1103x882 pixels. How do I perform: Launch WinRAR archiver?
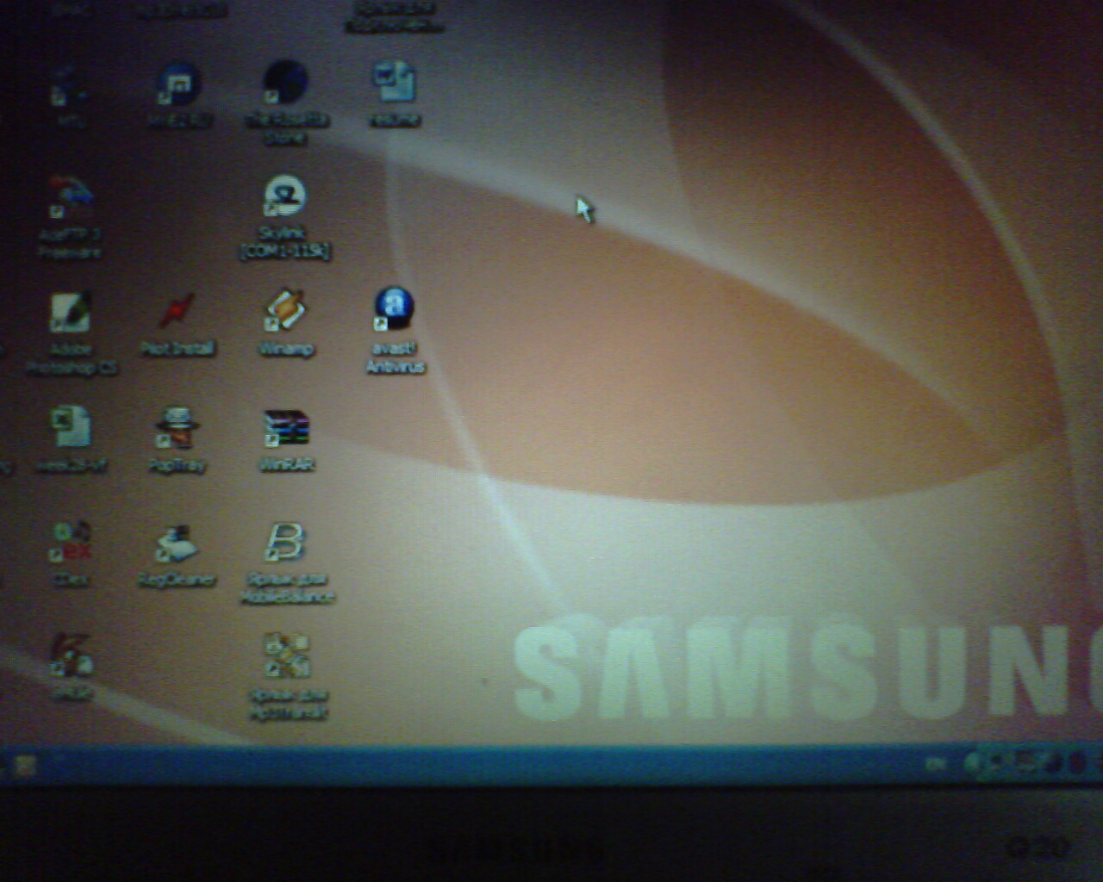pyautogui.click(x=286, y=428)
